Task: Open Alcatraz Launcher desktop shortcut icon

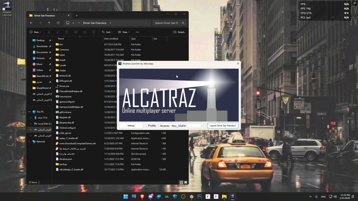Action: click(x=7, y=8)
